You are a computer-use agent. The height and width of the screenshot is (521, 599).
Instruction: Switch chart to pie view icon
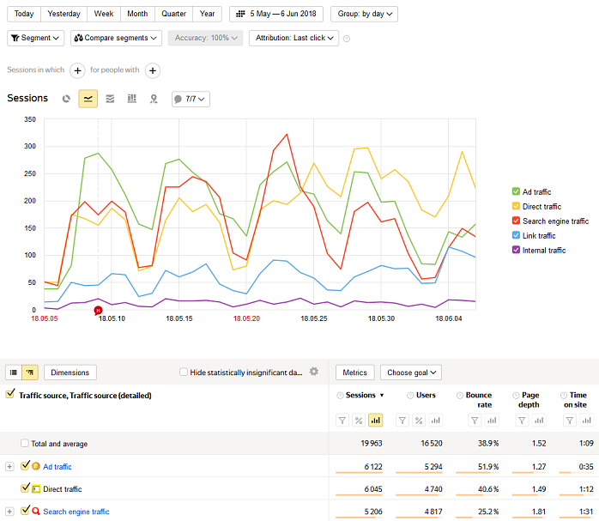coord(66,99)
